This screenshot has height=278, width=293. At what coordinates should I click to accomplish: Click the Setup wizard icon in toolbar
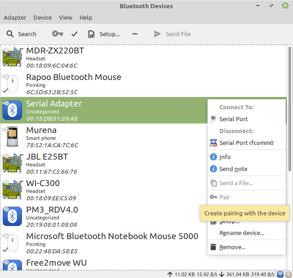(x=91, y=34)
